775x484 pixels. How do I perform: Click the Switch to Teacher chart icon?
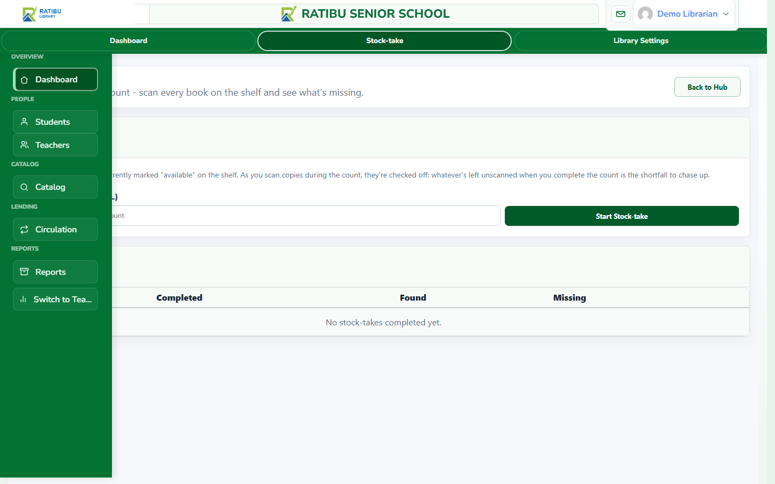click(x=23, y=300)
